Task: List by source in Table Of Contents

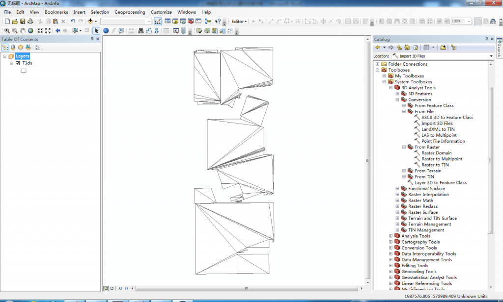Action: (13, 48)
